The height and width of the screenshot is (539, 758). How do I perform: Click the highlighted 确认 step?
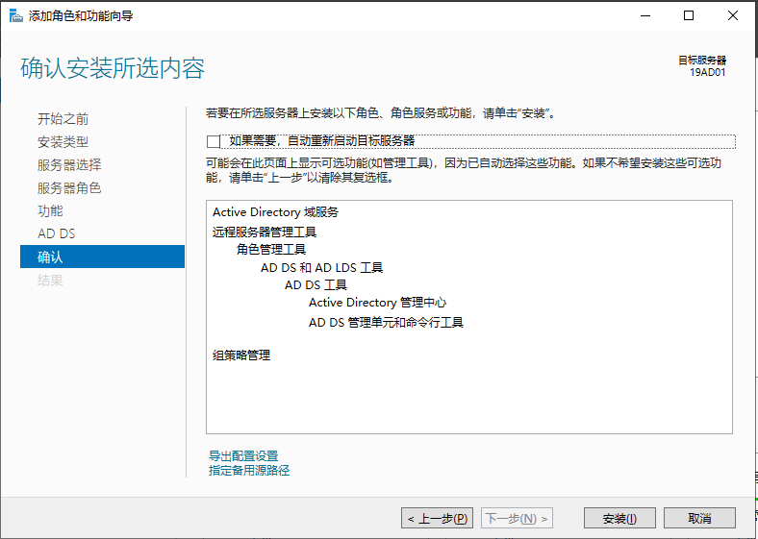(103, 257)
